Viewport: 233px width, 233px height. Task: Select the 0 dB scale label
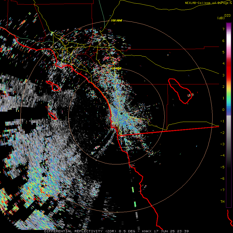[x=223, y=110]
